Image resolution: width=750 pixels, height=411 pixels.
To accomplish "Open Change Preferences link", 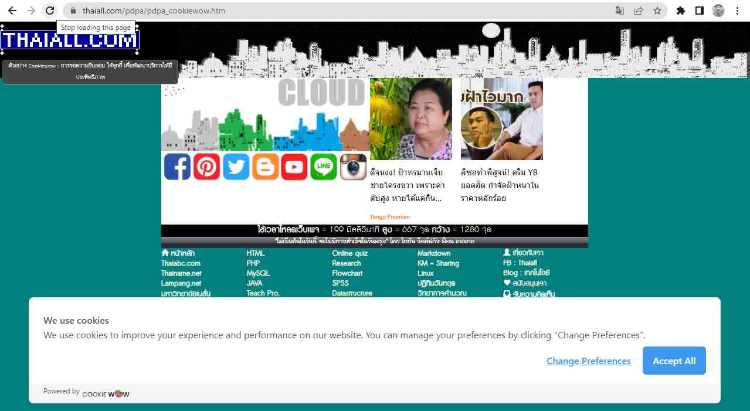I will point(588,361).
